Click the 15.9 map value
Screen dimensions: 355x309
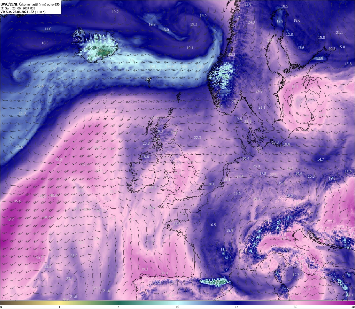click(x=348, y=172)
